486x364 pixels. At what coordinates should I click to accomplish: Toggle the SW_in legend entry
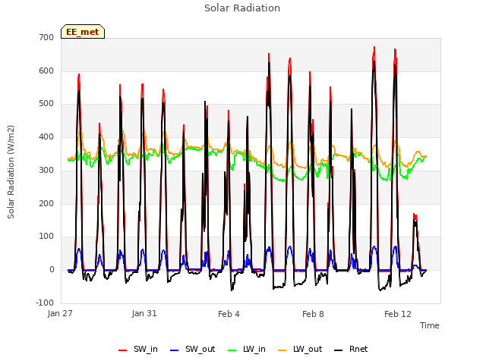(x=138, y=349)
